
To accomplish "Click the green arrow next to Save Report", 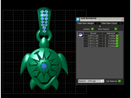I will [x=116, y=29].
